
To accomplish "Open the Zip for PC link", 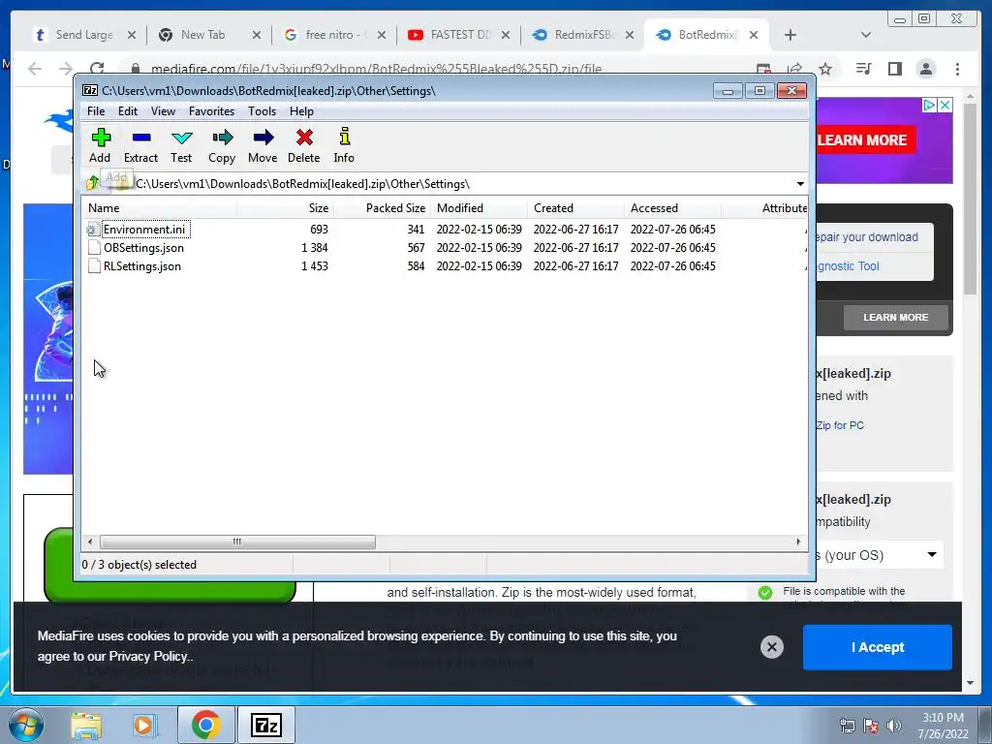I will click(840, 425).
